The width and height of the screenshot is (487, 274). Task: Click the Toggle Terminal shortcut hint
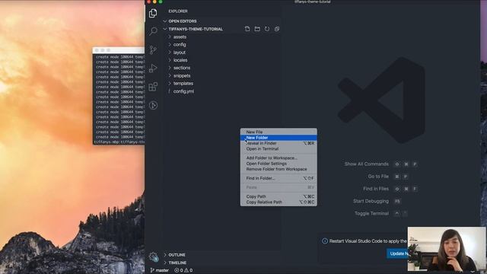[381, 213]
